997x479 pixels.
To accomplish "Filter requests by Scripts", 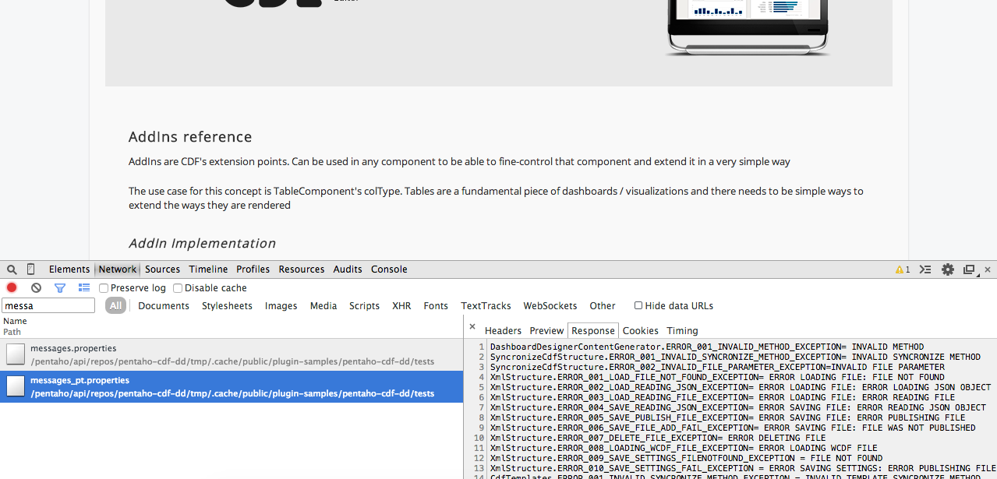I will pos(365,306).
